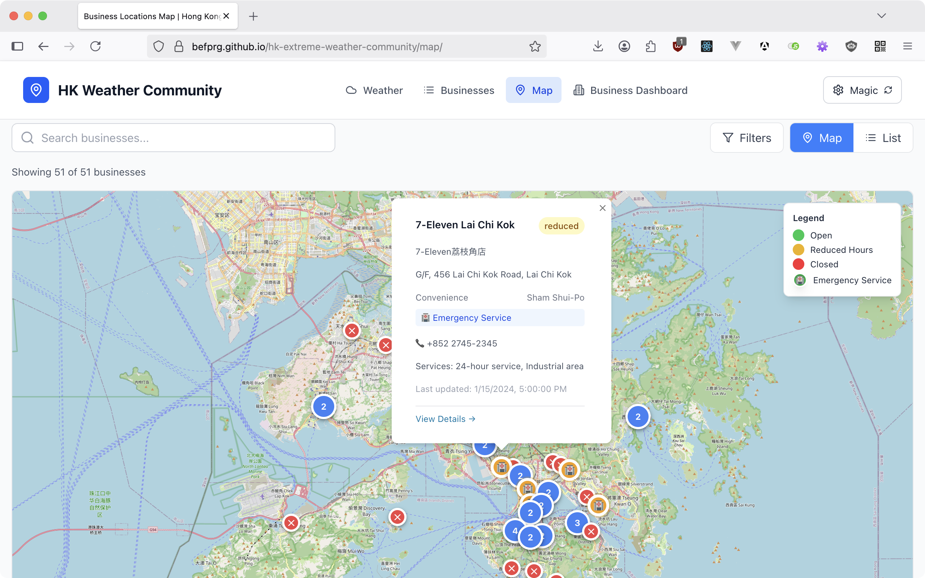Click the Magic settings button
Screen dimensions: 925x578
tap(862, 90)
